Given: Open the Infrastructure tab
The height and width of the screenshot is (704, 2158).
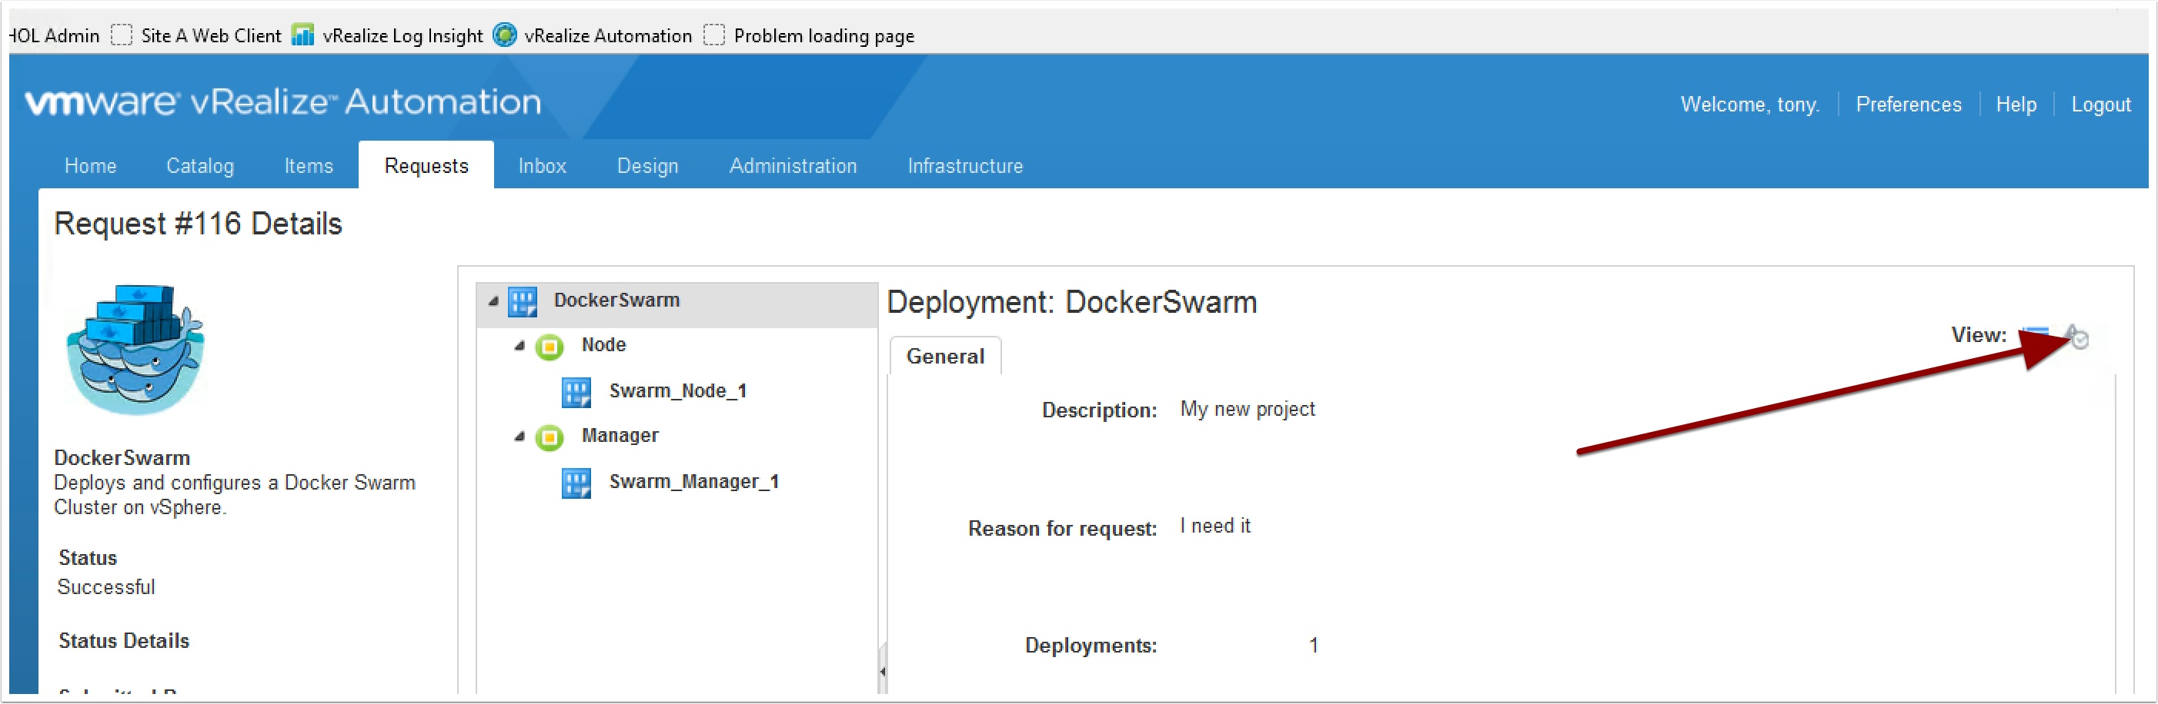Looking at the screenshot, I should click(x=965, y=165).
